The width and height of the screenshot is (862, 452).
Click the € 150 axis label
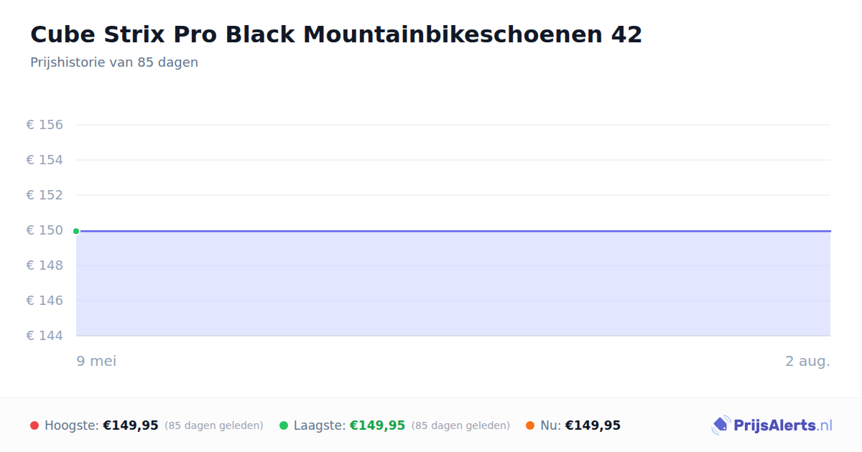(45, 230)
